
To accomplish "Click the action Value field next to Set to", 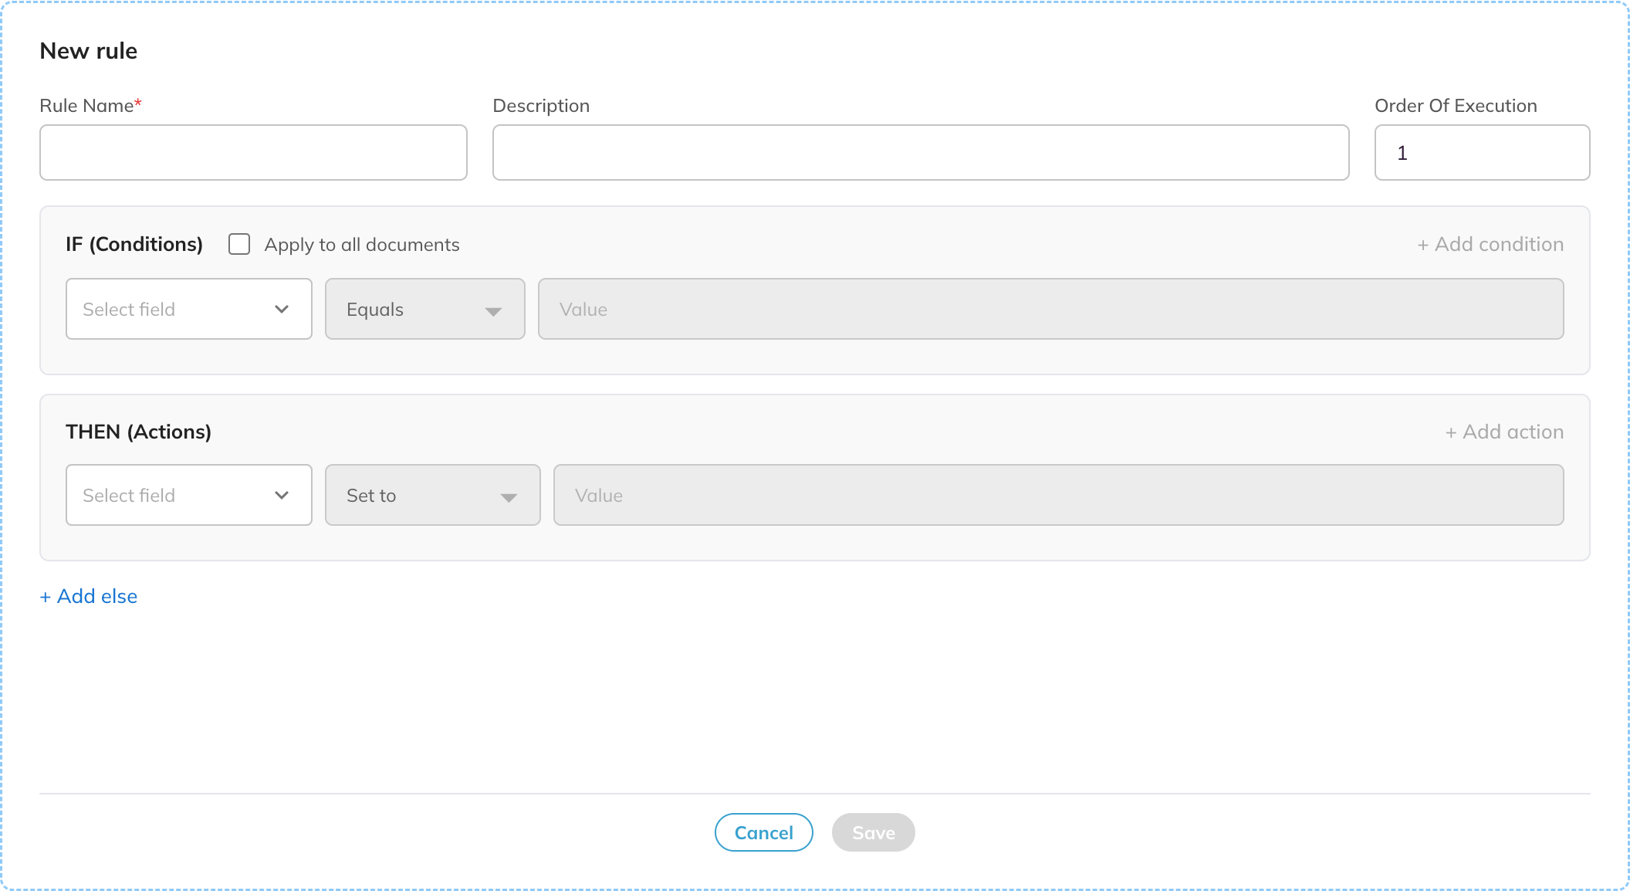I will pos(1059,495).
